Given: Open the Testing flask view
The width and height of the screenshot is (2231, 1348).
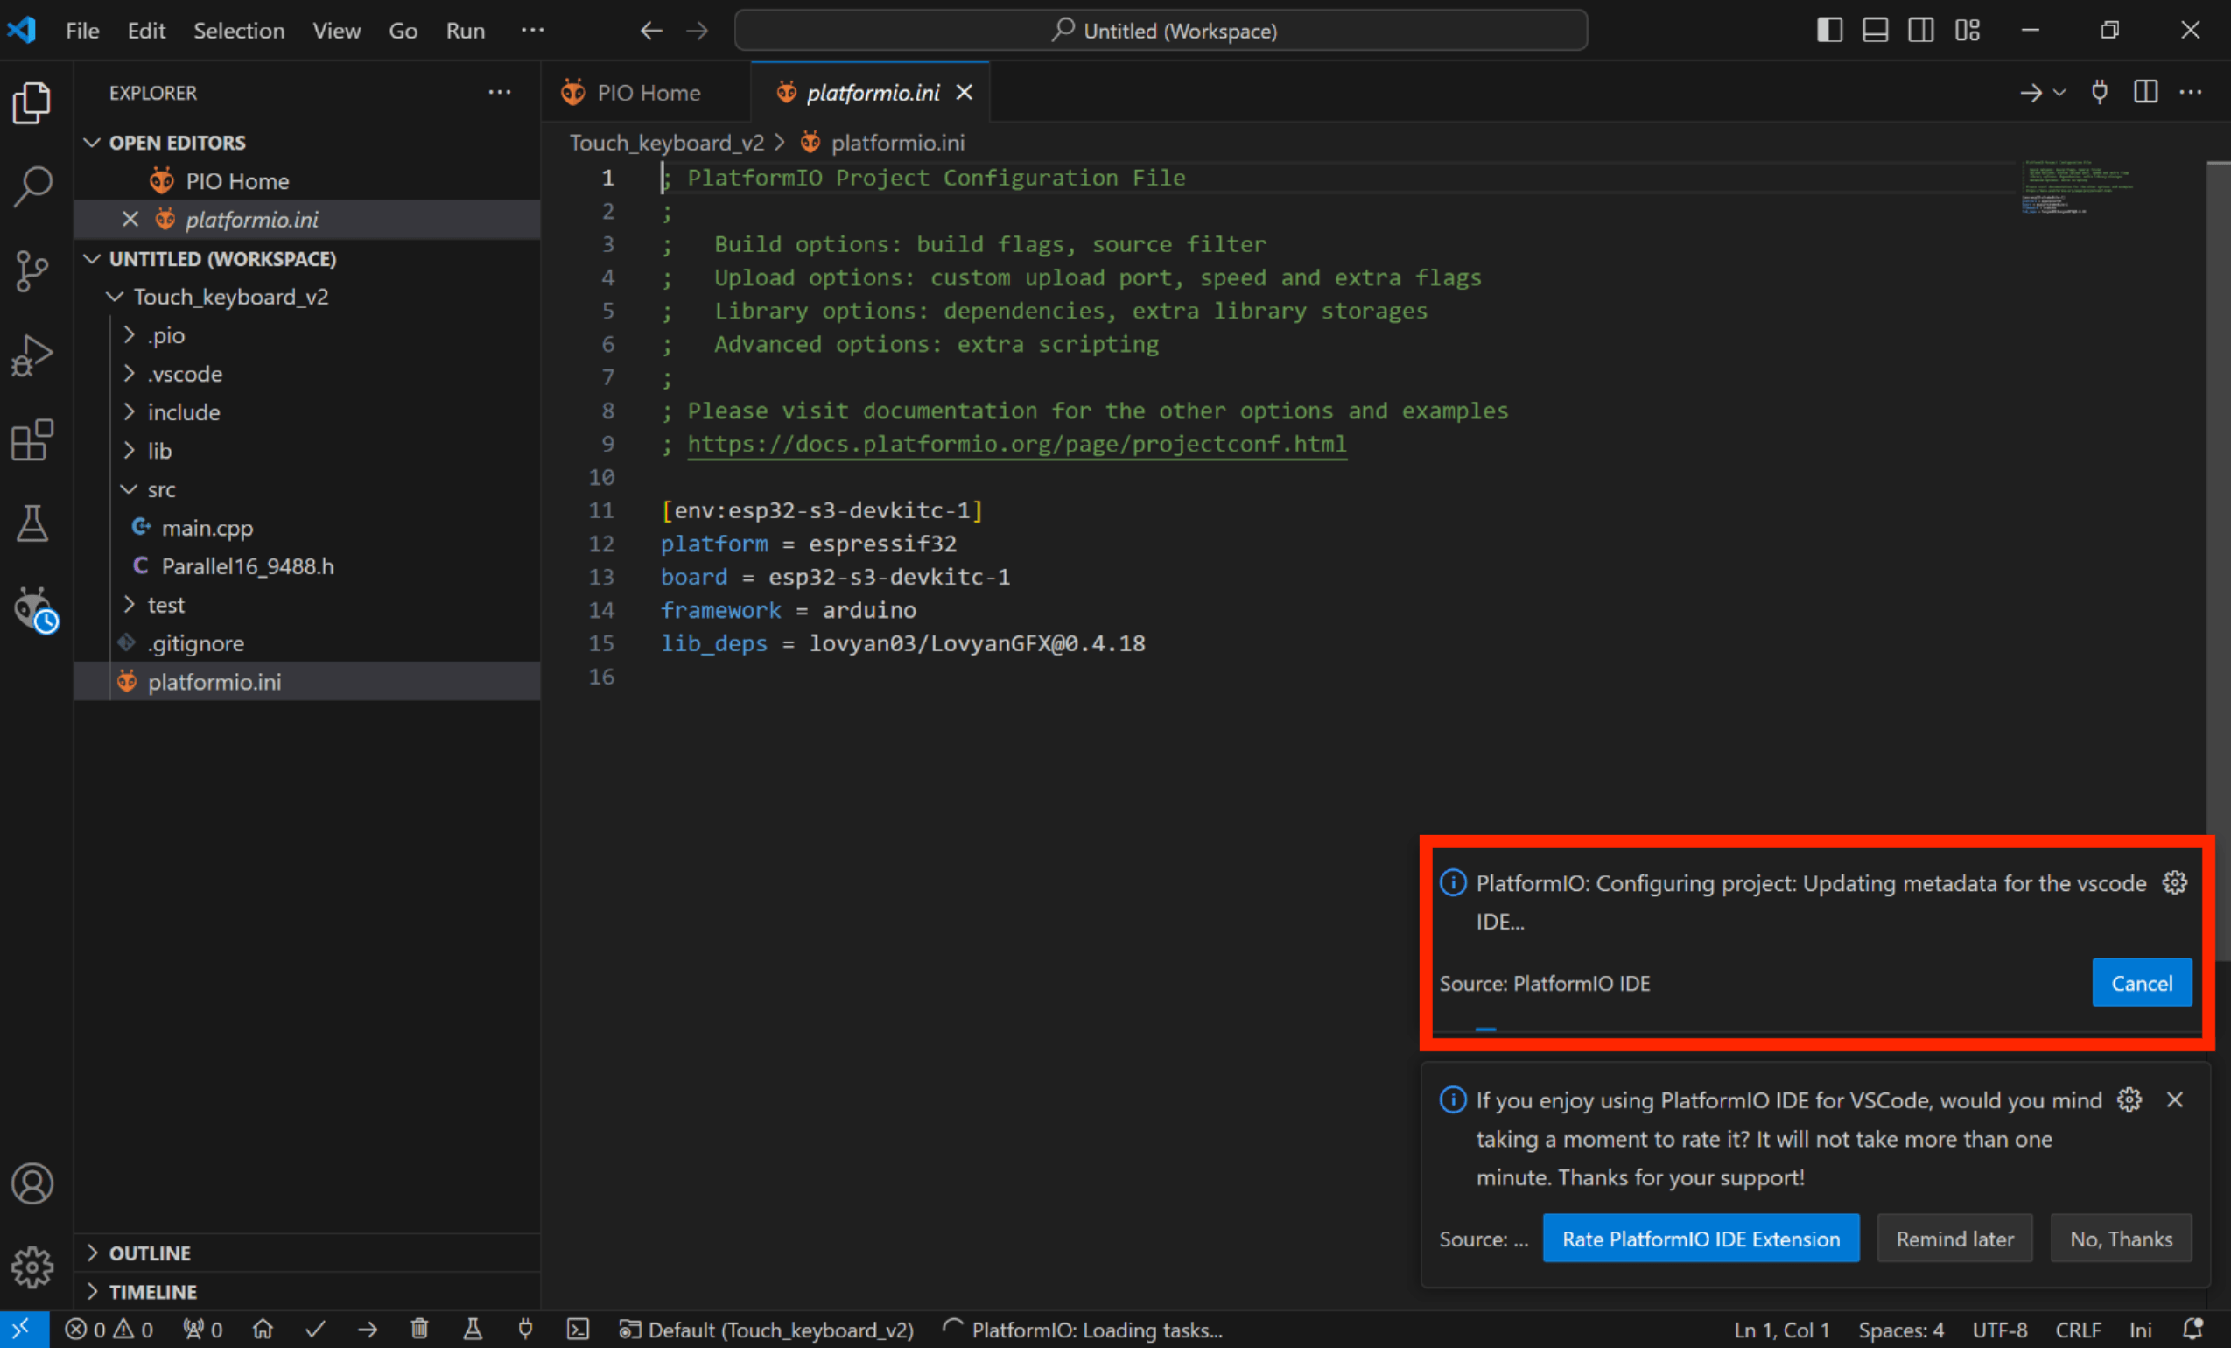Looking at the screenshot, I should pyautogui.click(x=32, y=523).
